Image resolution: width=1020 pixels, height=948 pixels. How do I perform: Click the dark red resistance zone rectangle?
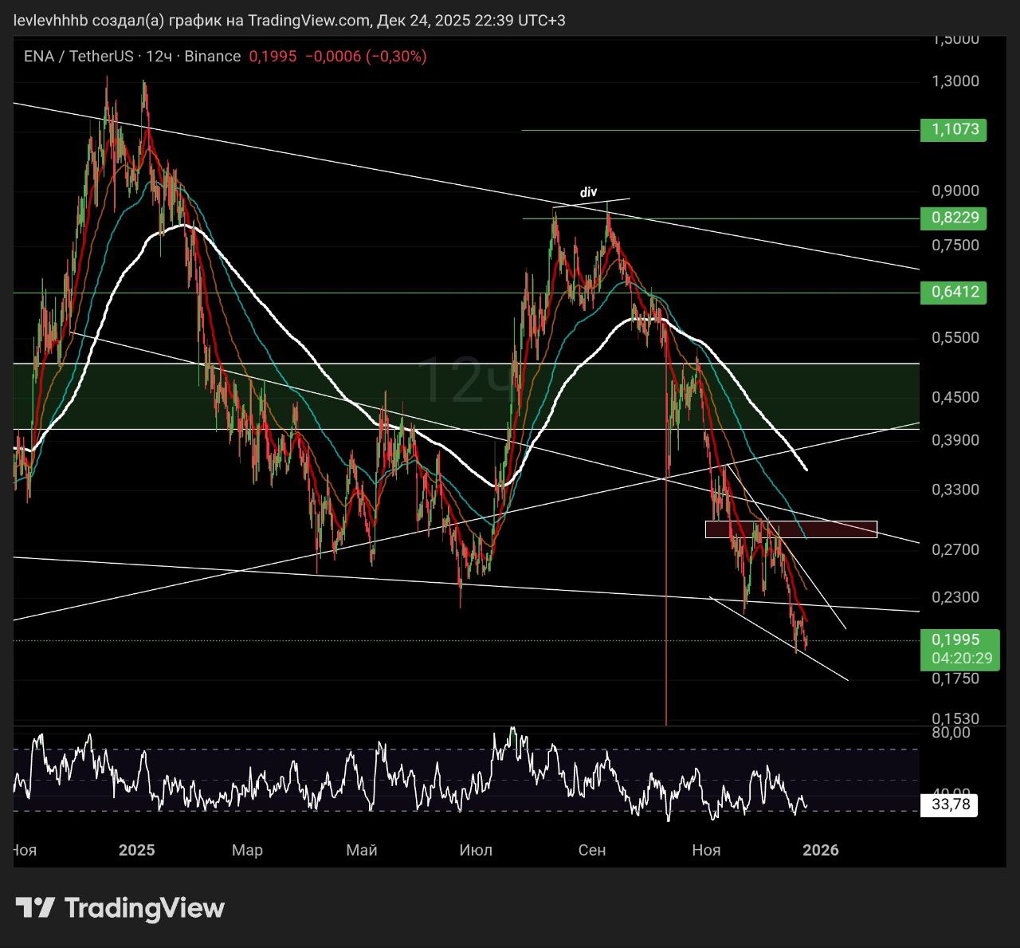tap(790, 529)
